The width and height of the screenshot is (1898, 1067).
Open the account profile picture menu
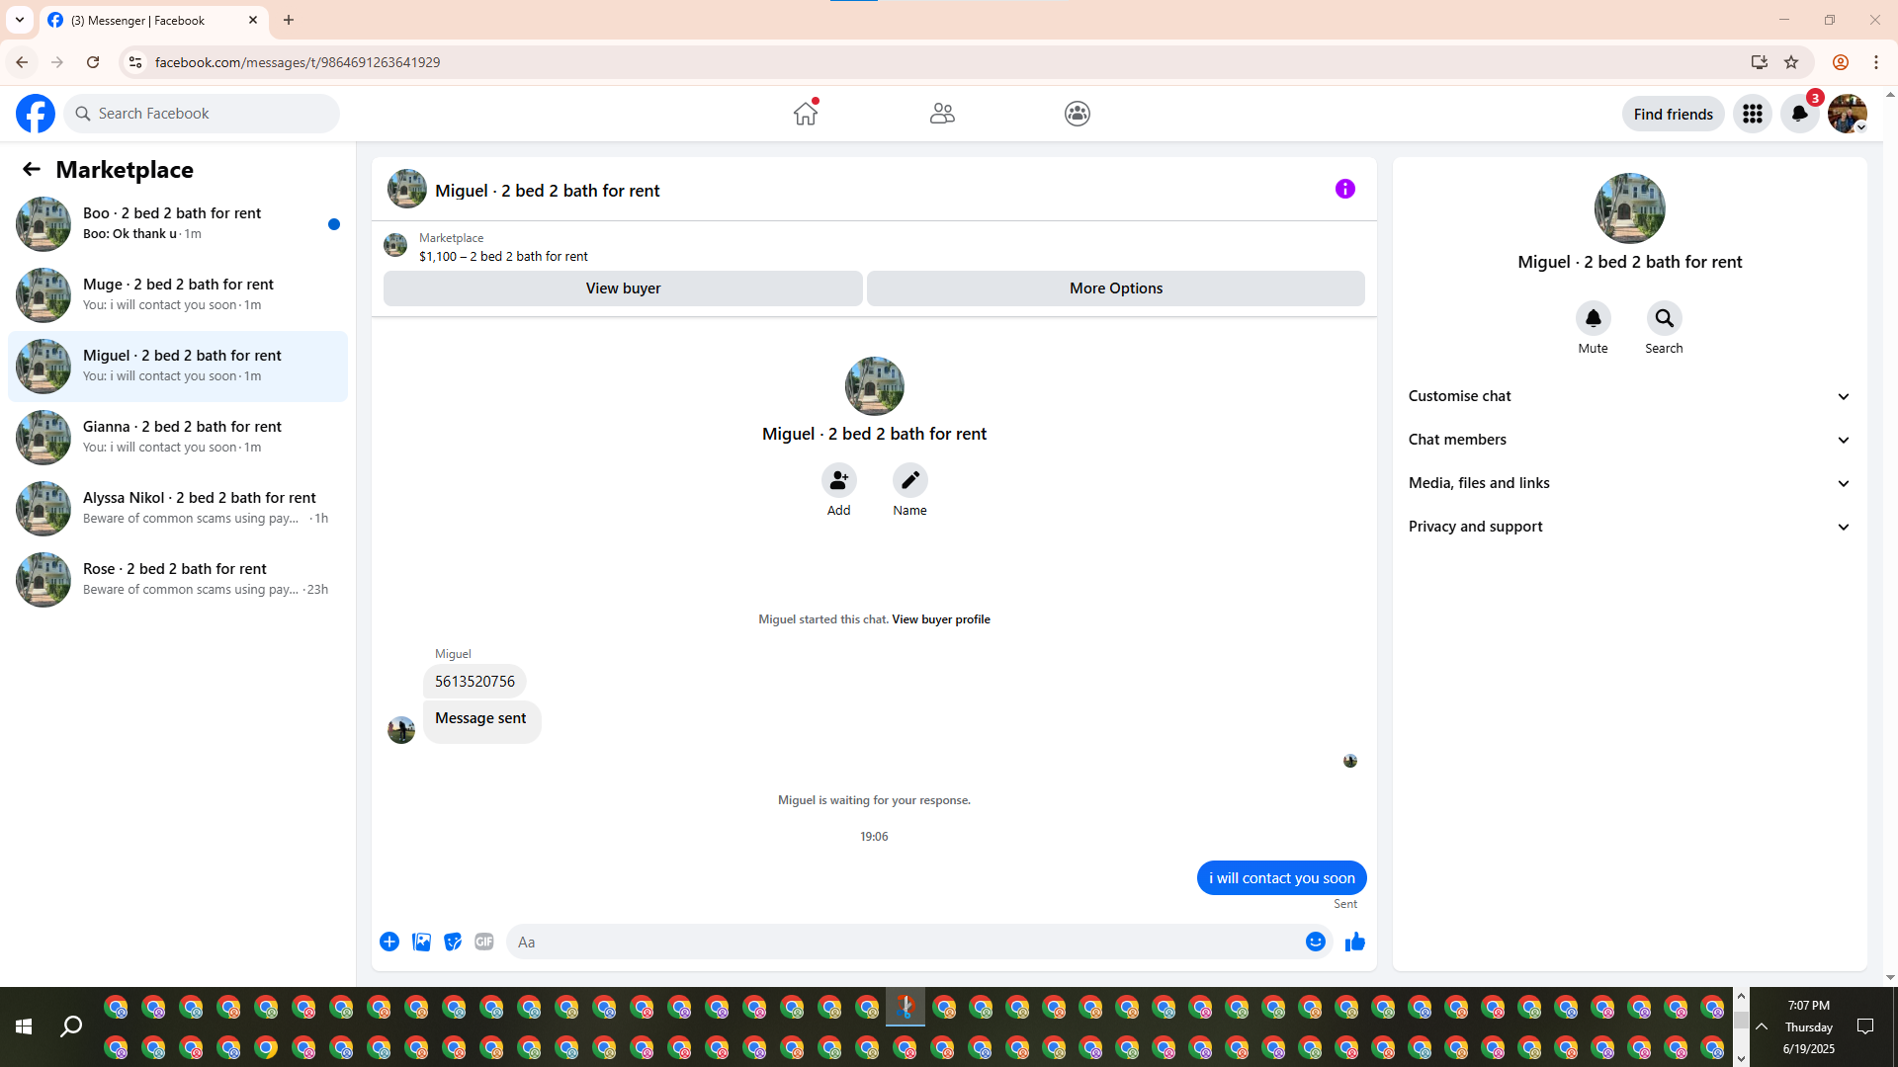[1848, 114]
